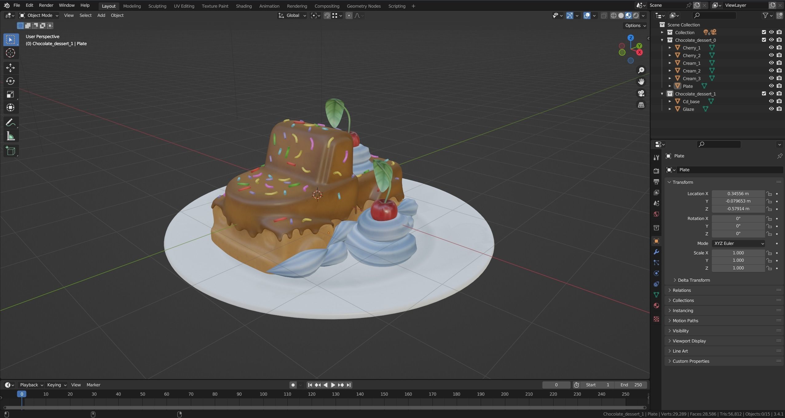Click the viewport zoom magnifier icon

pyautogui.click(x=641, y=70)
